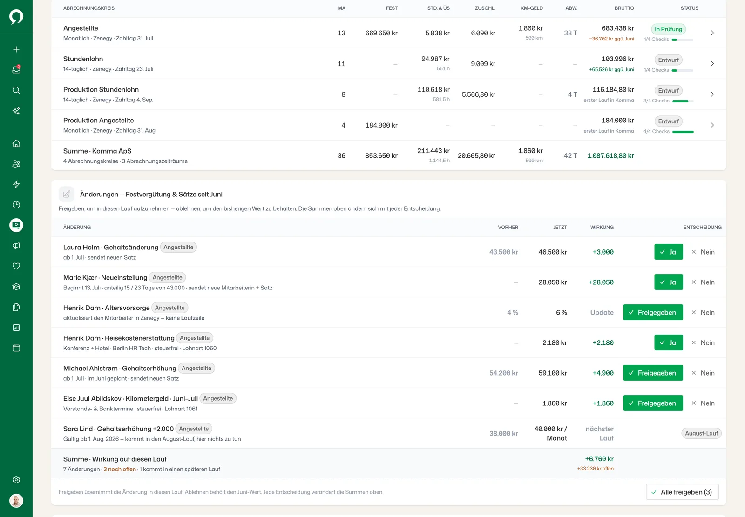Toggle Ja for Henrik Dam Reisekostenerstattung

[x=668, y=342]
